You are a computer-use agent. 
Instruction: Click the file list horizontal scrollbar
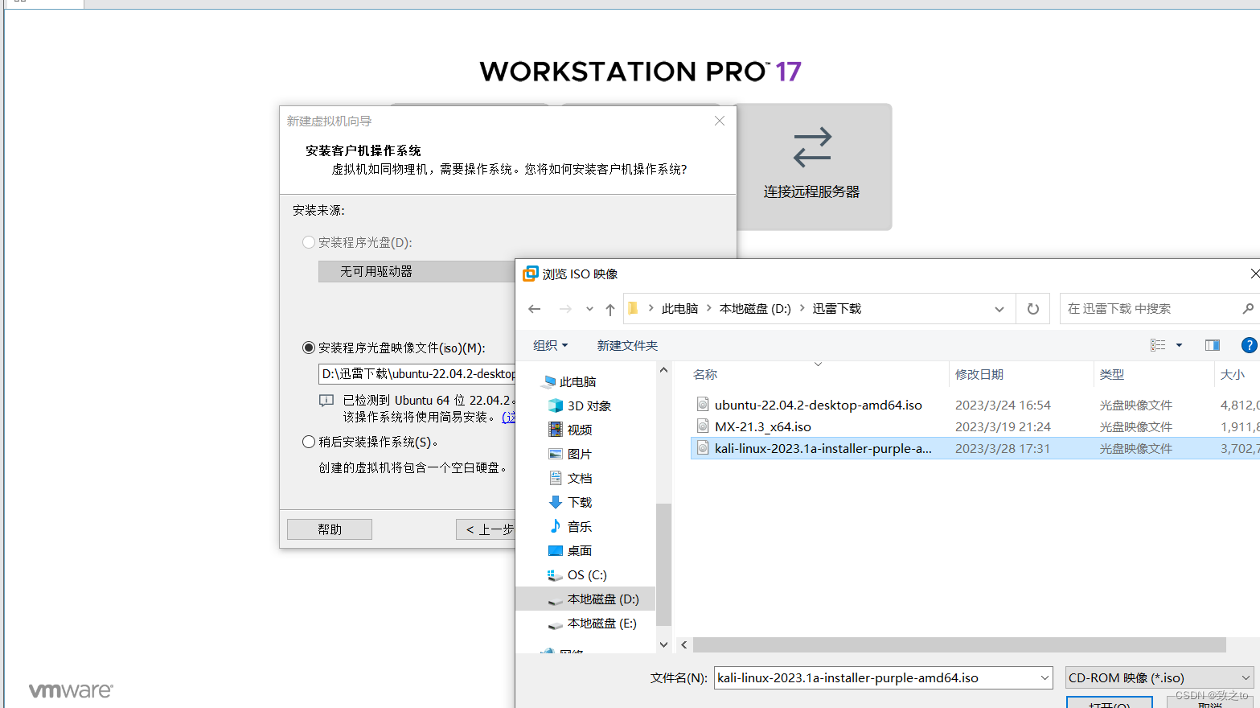click(959, 644)
